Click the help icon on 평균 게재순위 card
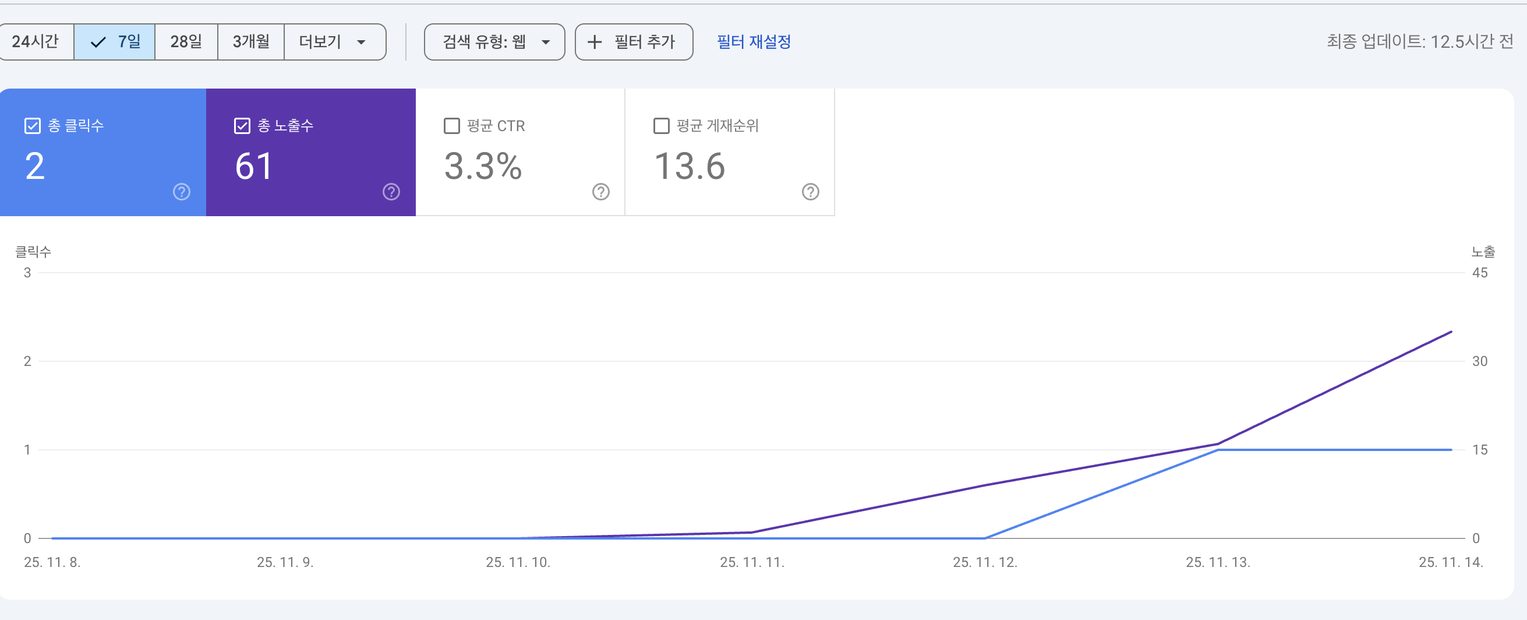This screenshot has height=620, width=1527. click(810, 192)
